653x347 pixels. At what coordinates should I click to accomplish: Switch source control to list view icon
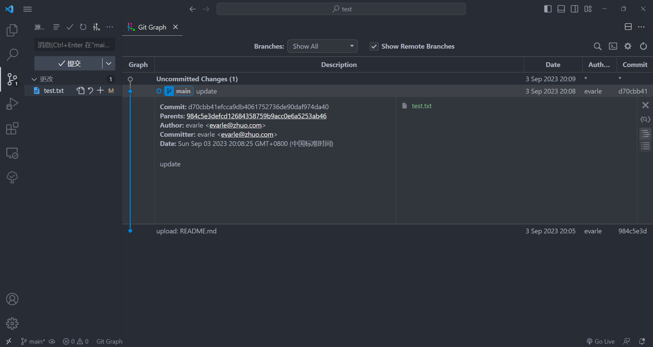(56, 27)
